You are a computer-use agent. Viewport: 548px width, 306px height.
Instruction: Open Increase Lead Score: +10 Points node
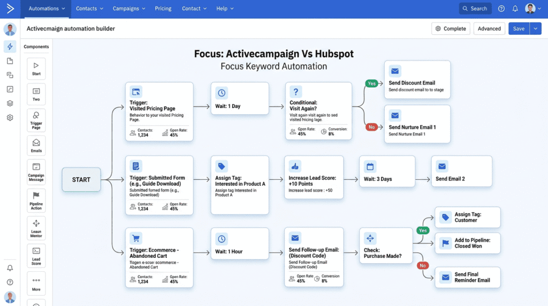tap(314, 177)
